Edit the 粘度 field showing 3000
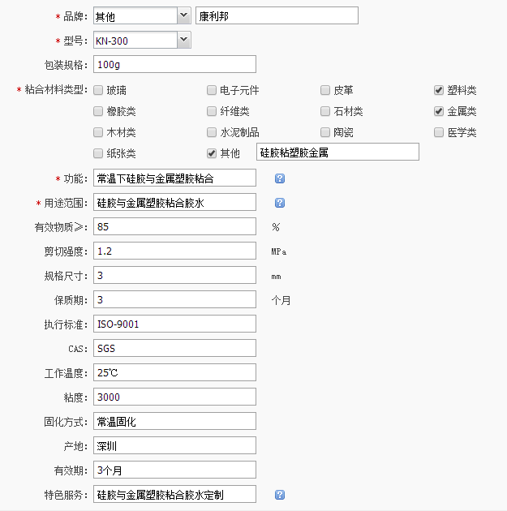Image resolution: width=507 pixels, height=511 pixels. 174,397
